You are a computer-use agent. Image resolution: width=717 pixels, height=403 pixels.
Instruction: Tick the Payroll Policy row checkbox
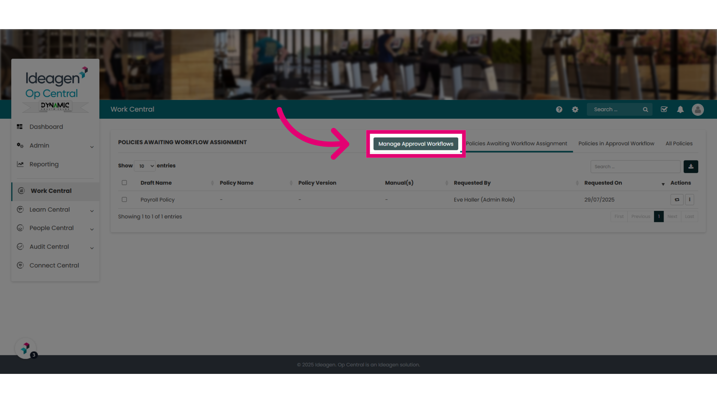coord(124,200)
